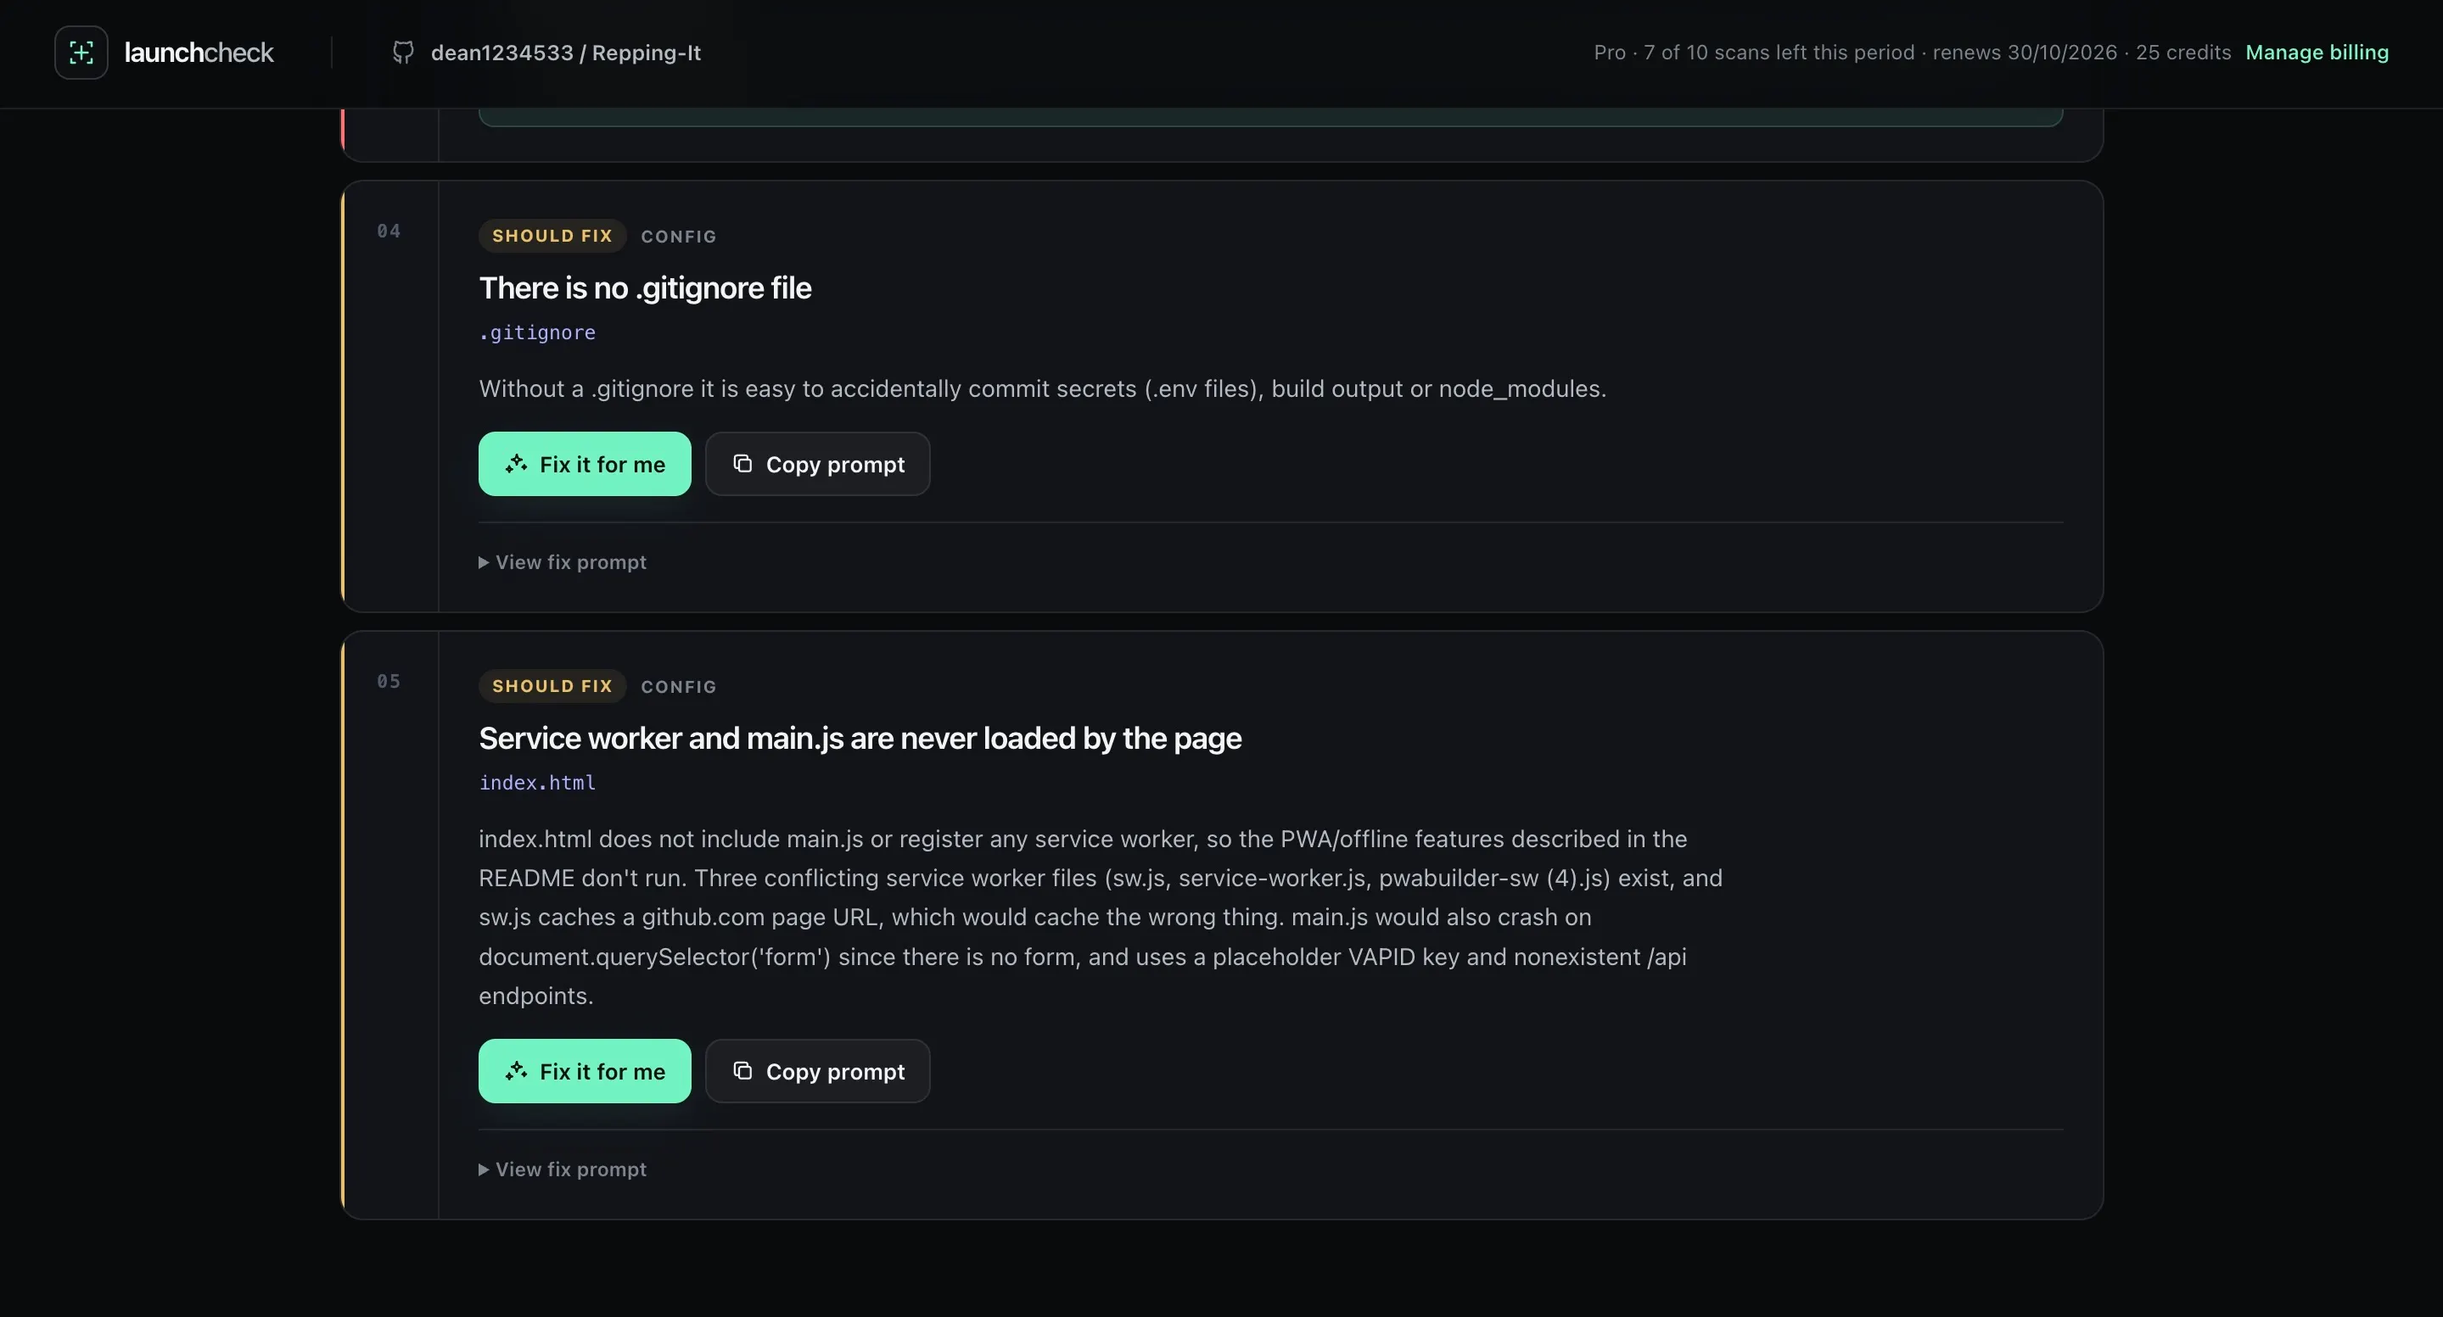
Task: Click the copy icon in the .gitignore Copy prompt button
Action: (x=742, y=463)
